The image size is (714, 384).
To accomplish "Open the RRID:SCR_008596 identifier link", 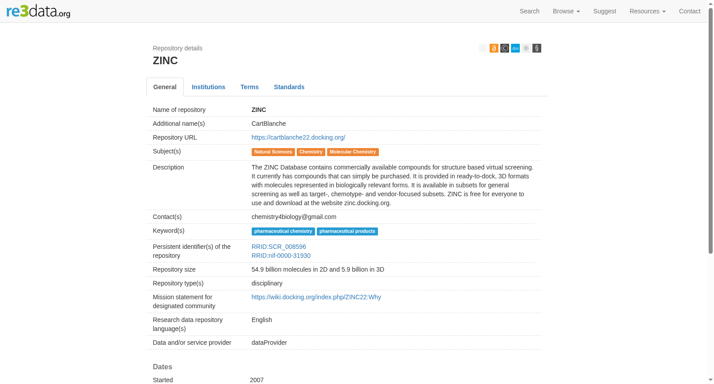I will click(279, 247).
